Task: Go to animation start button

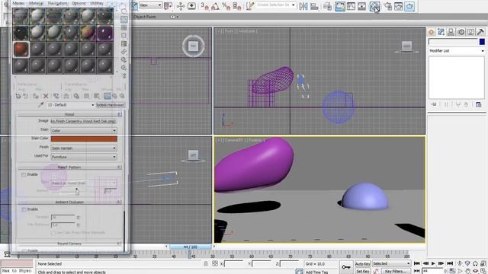Action: (x=417, y=263)
